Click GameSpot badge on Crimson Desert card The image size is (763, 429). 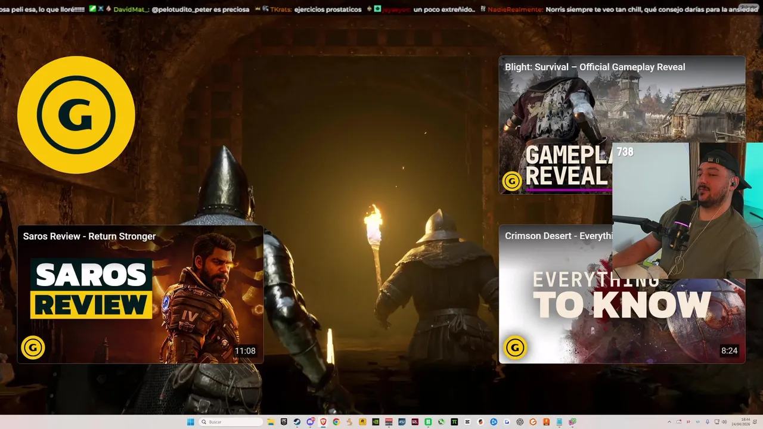[515, 347]
